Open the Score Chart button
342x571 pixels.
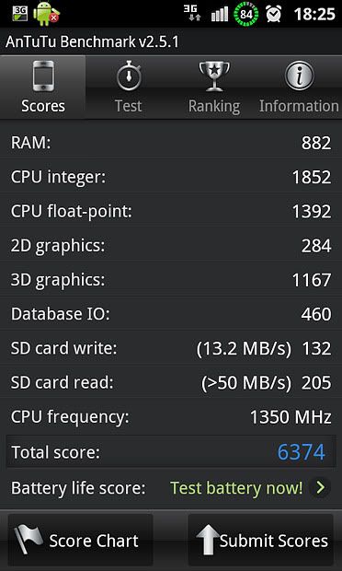pyautogui.click(x=80, y=540)
